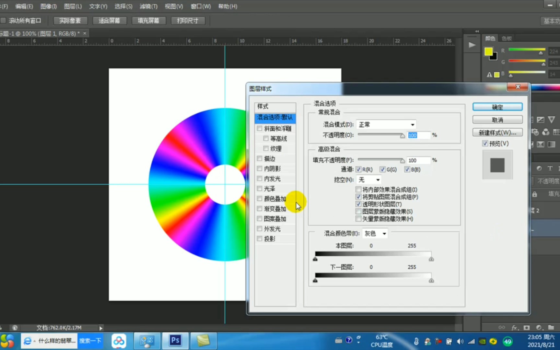This screenshot has height=350, width=560.
Task: Click the opacity slider handle
Action: [402, 136]
